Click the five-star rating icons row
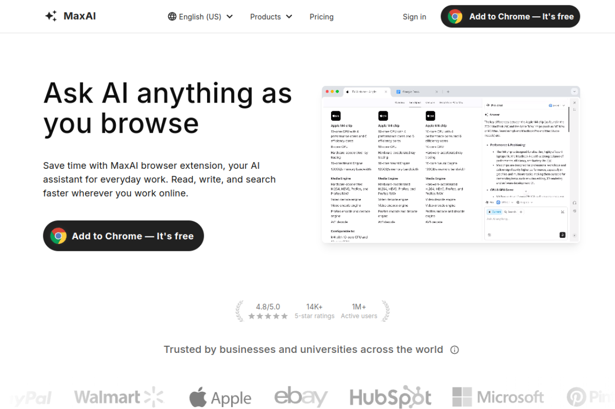 [x=268, y=316]
